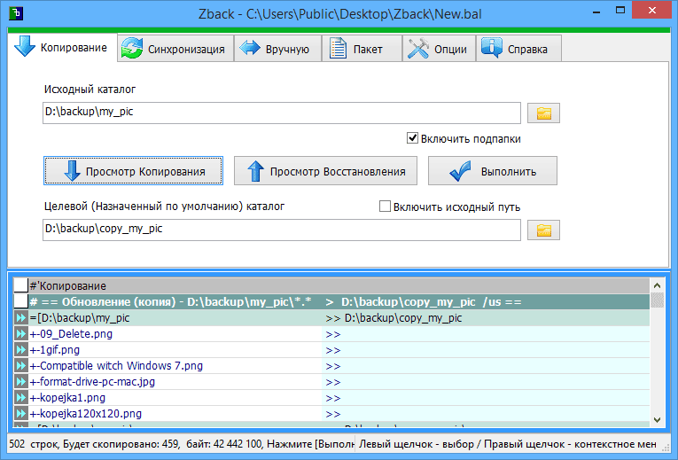The image size is (678, 460).
Task: Click the arrow icon beside 09_Delete.png
Action: click(x=20, y=334)
